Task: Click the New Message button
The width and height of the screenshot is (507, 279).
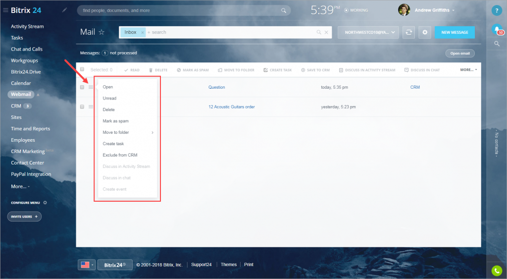Action: tap(455, 32)
